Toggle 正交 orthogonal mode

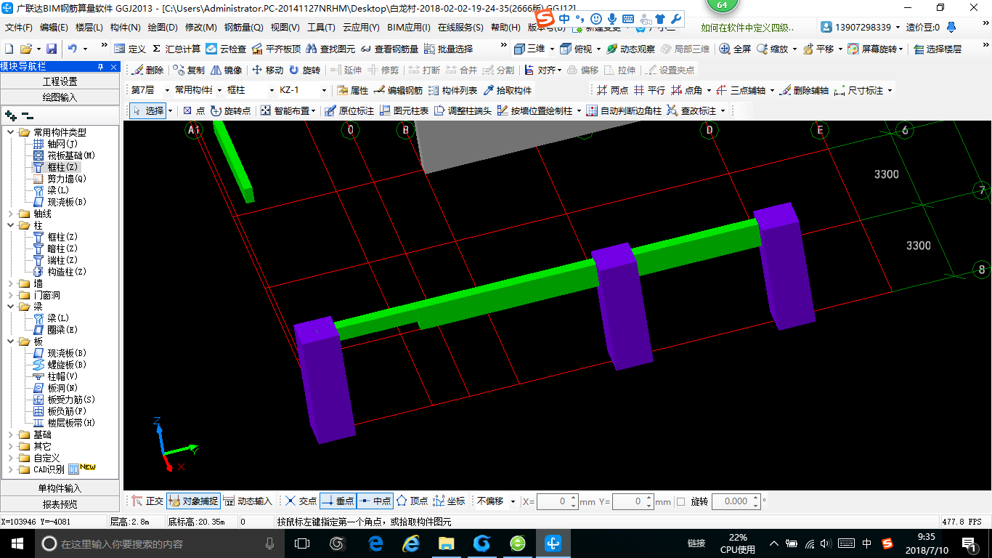tap(147, 501)
